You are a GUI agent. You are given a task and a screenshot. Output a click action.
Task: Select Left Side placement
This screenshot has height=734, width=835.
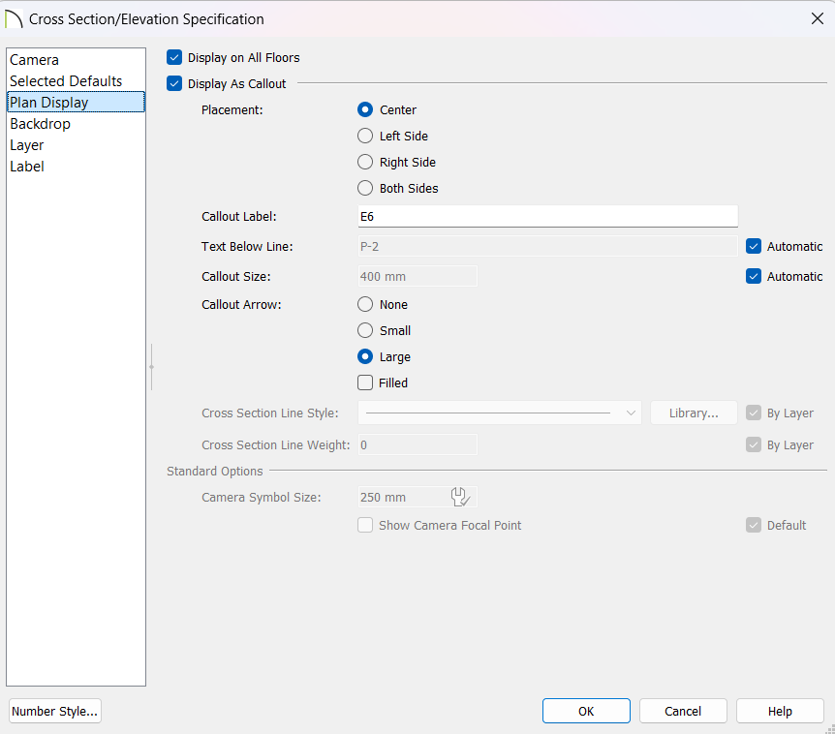(365, 136)
